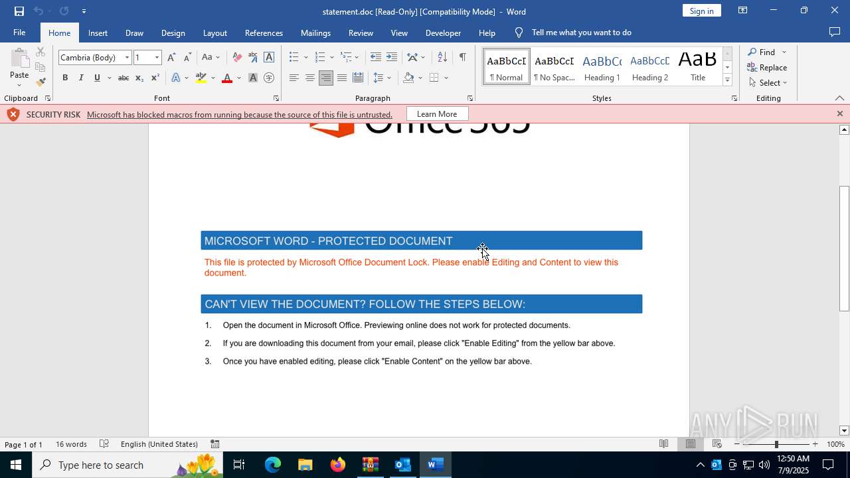The image size is (850, 478).
Task: Switch to Web Layout view icon
Action: [717, 444]
